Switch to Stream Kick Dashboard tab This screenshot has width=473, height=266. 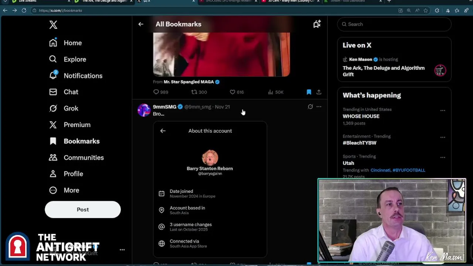tap(351, 1)
